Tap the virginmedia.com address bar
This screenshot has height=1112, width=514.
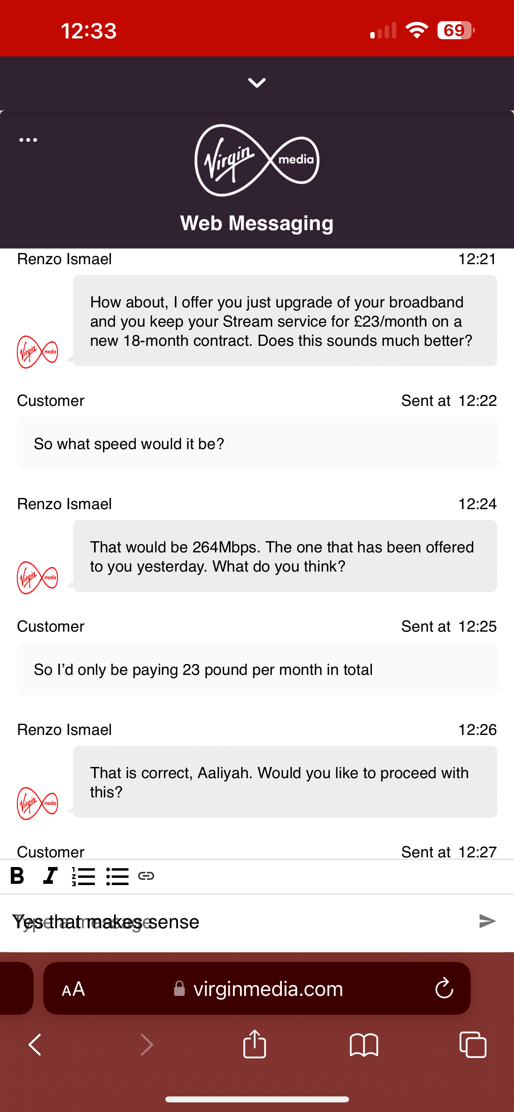point(257,989)
